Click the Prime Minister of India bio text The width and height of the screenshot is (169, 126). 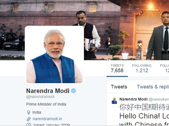[46, 104]
